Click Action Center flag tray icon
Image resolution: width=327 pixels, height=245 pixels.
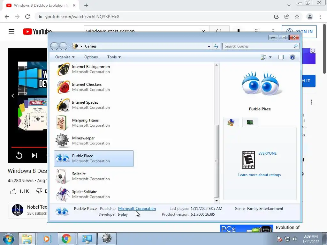coord(279,239)
